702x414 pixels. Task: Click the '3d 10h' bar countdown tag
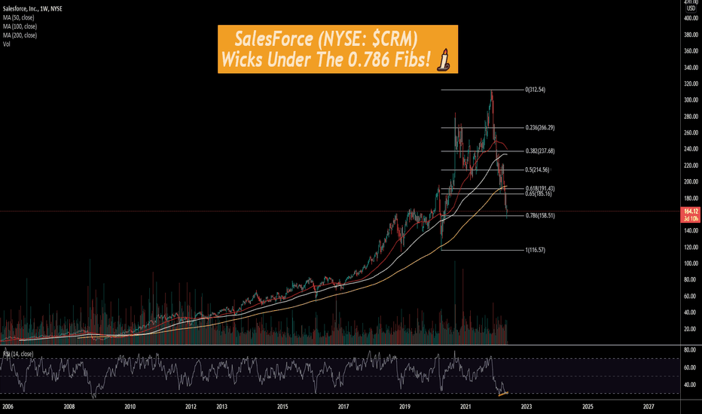[x=691, y=218]
